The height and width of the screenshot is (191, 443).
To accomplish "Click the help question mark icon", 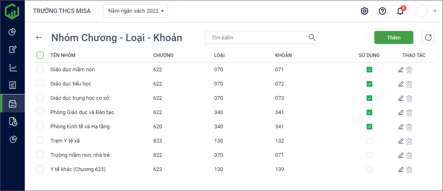I will 382,11.
